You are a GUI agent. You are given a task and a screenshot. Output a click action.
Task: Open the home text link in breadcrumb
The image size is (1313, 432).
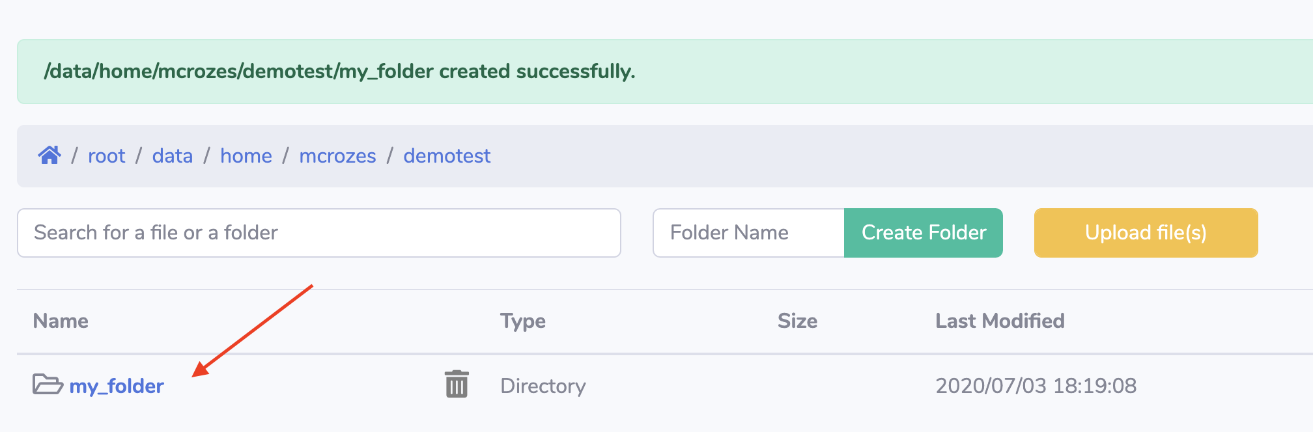click(246, 156)
